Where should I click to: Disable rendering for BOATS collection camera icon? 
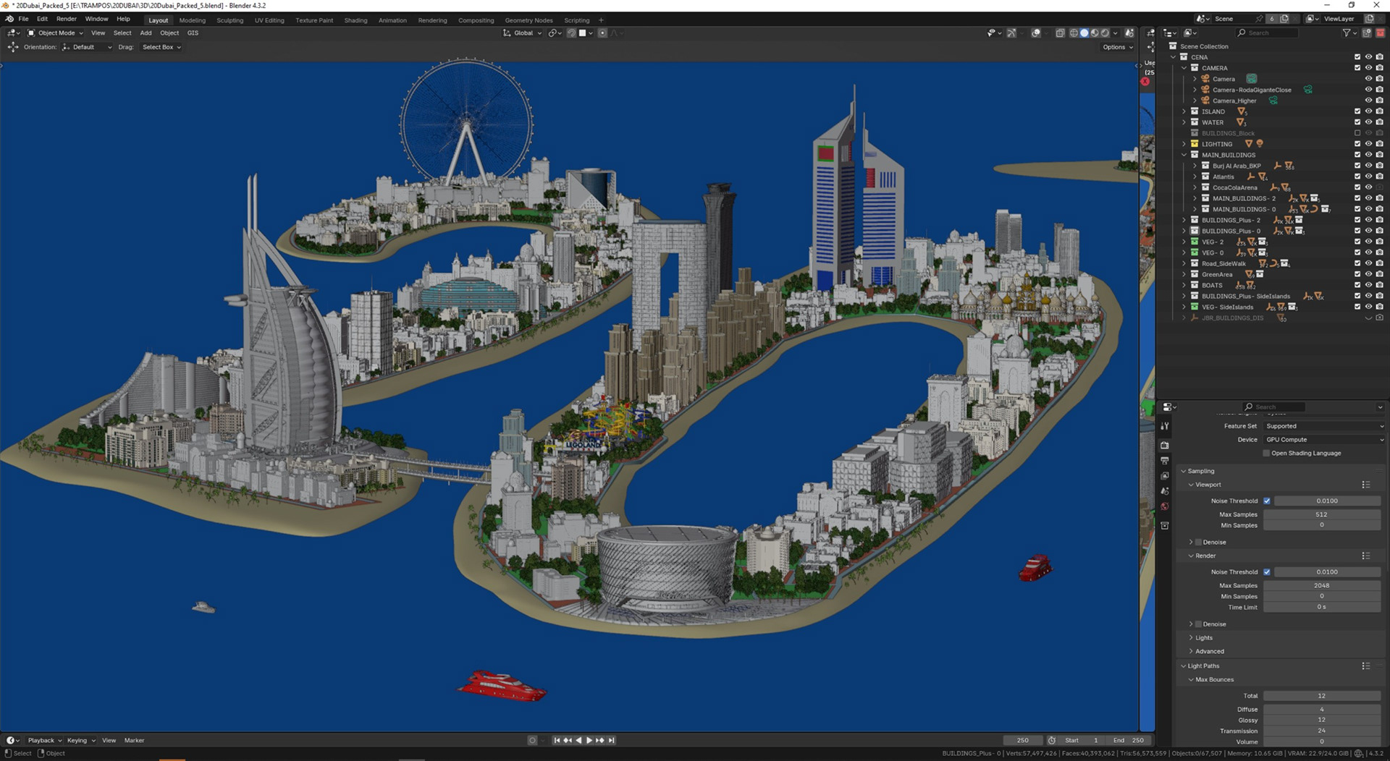pos(1379,285)
